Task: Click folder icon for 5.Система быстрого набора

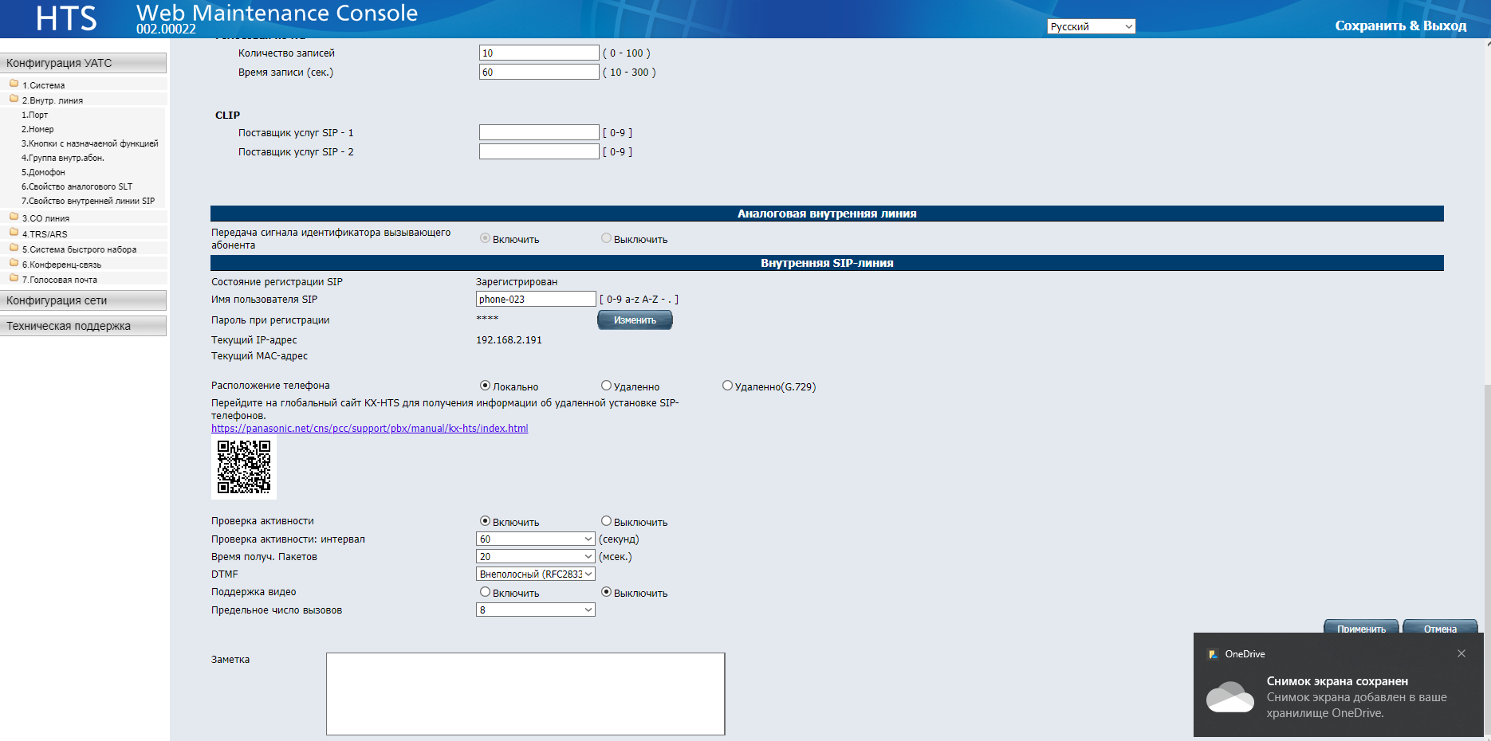Action: coord(14,248)
